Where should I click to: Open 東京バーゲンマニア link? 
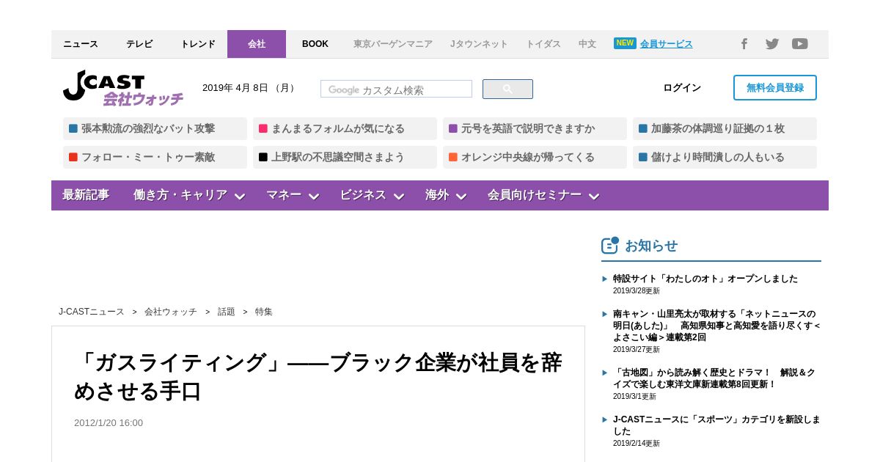tap(393, 44)
